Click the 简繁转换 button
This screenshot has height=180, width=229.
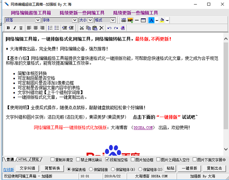click(52, 169)
